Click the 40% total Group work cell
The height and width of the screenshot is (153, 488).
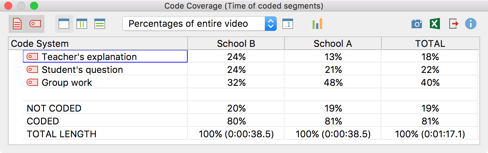click(x=430, y=82)
